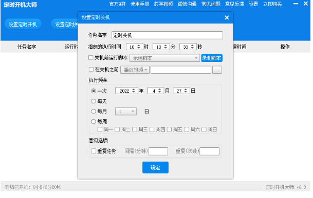The height and width of the screenshot is (198, 313).
Task: Click the 定时开机大师 v6.8 version text
Action: (x=286, y=187)
